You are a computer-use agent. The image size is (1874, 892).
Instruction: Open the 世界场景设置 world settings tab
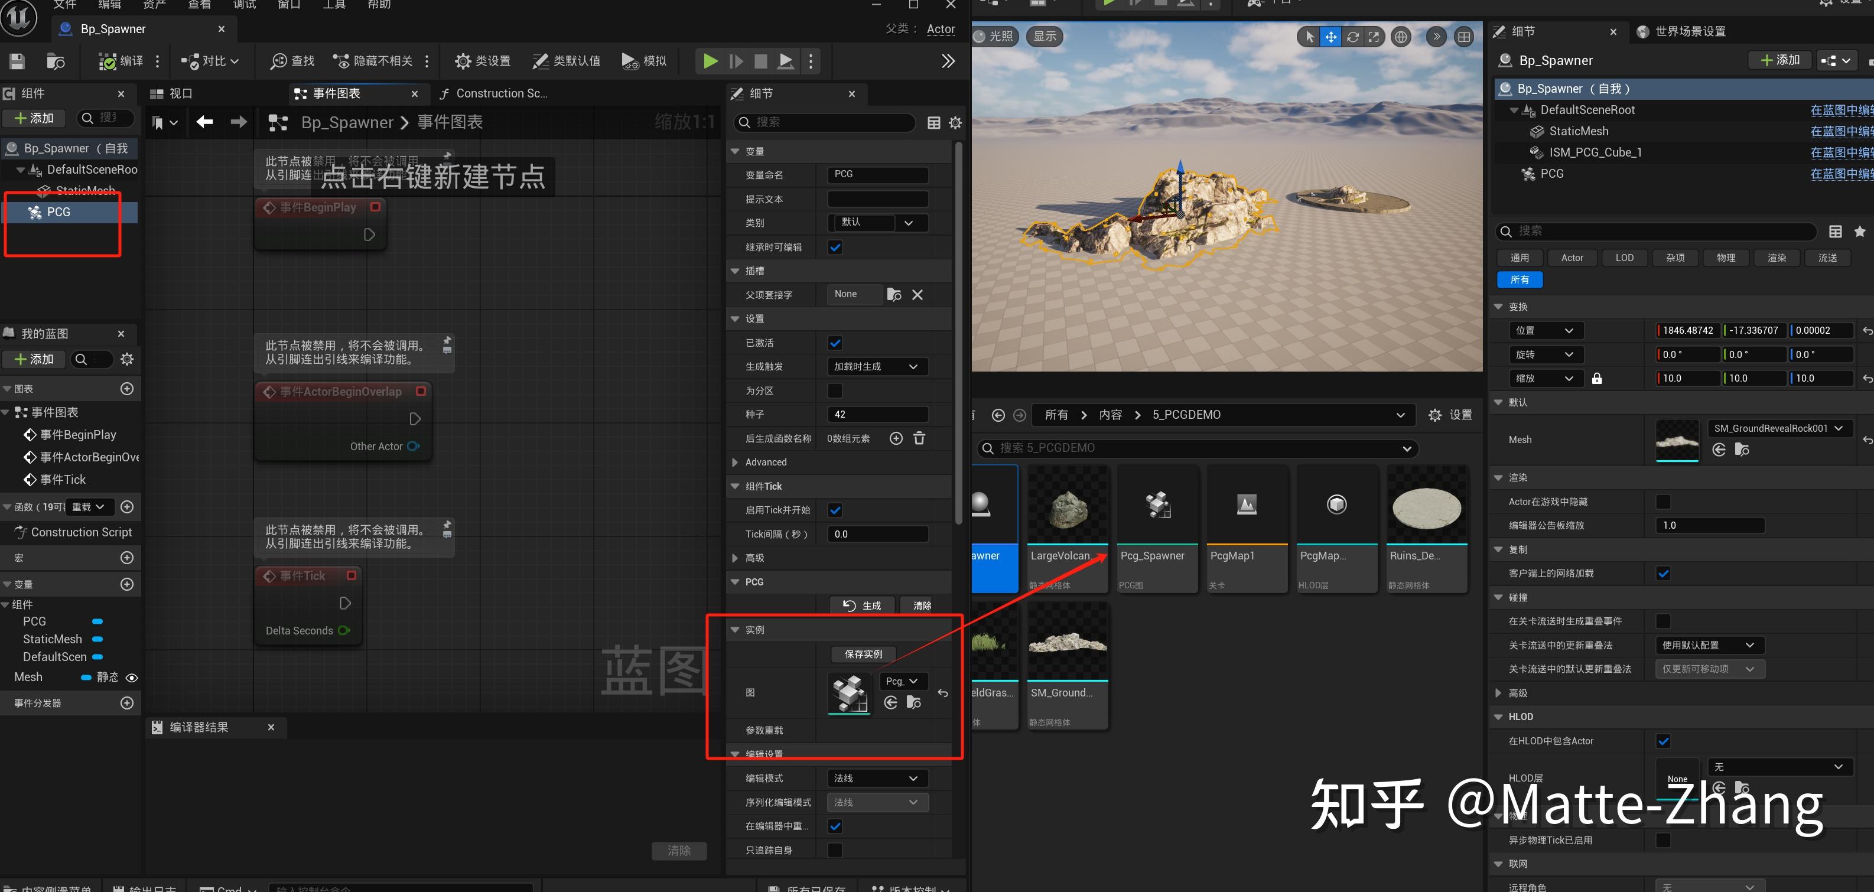[1689, 31]
